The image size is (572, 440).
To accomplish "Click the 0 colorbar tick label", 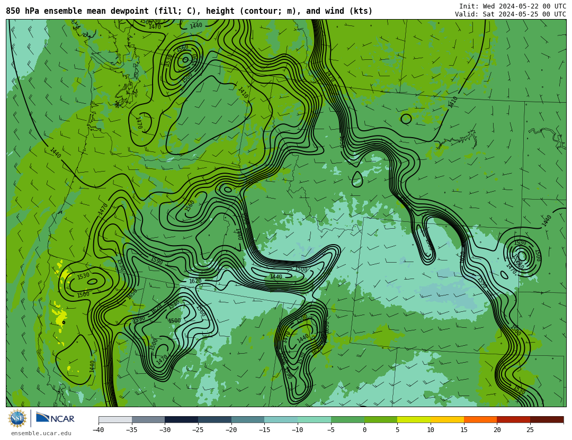I will coord(364,430).
